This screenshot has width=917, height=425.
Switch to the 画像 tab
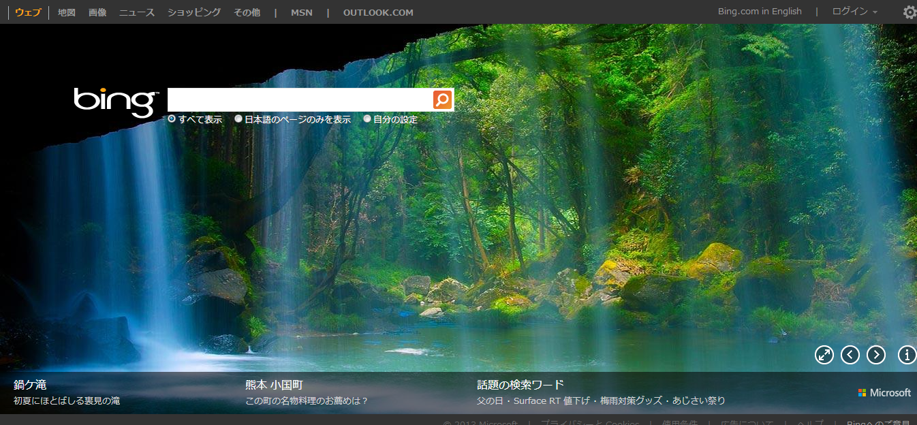[97, 12]
